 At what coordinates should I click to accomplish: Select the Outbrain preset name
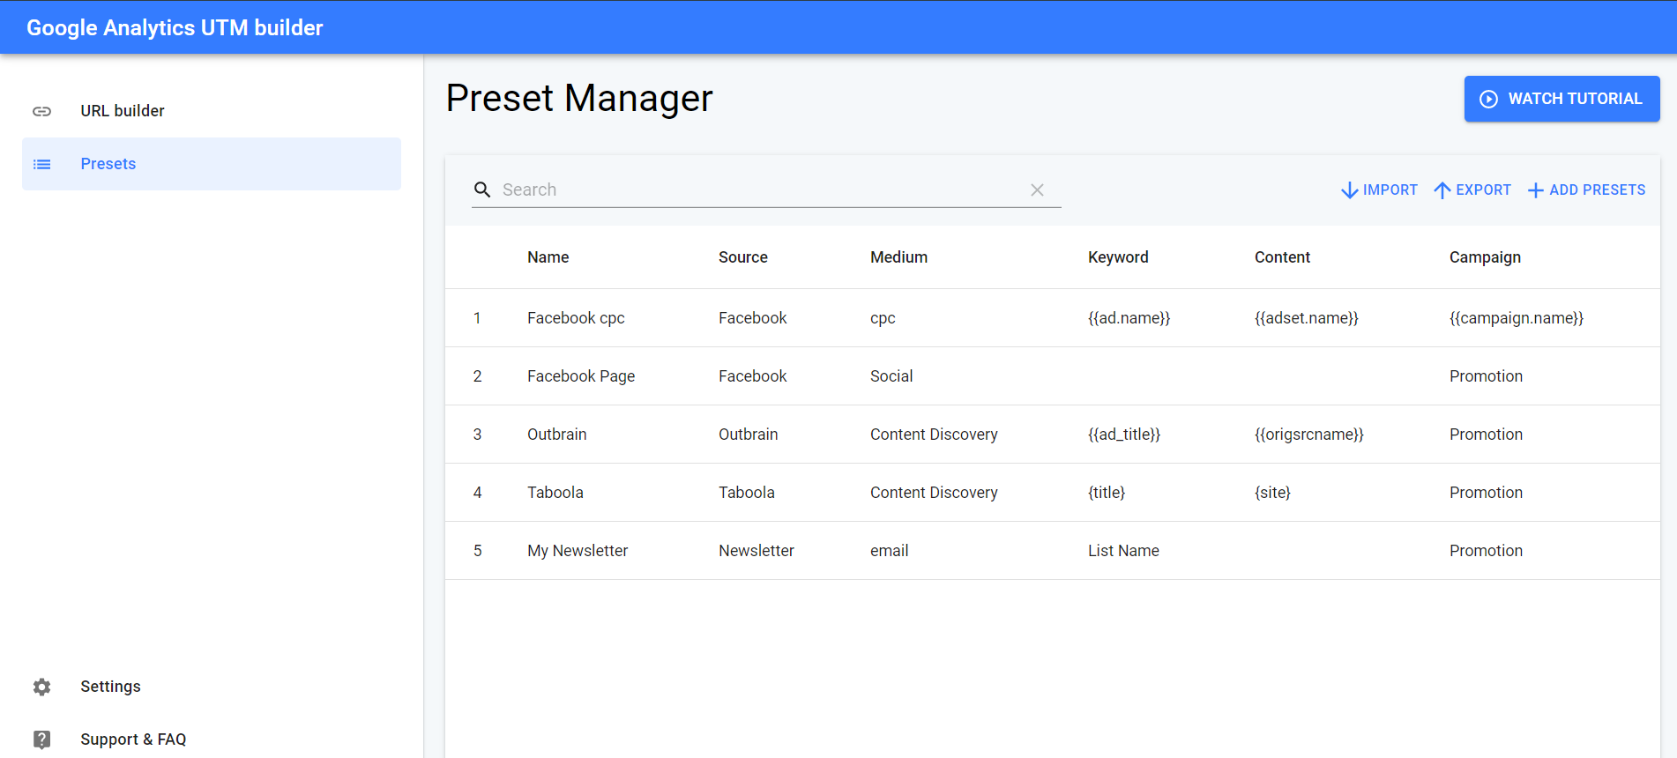click(x=556, y=435)
